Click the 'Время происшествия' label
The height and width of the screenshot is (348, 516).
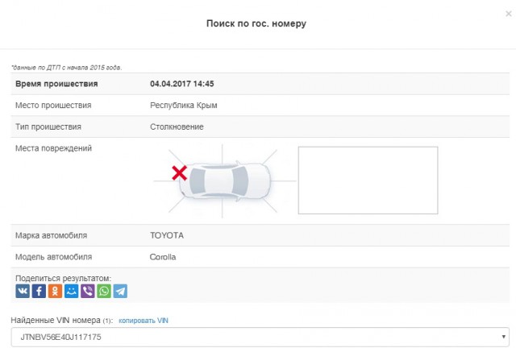click(x=56, y=84)
